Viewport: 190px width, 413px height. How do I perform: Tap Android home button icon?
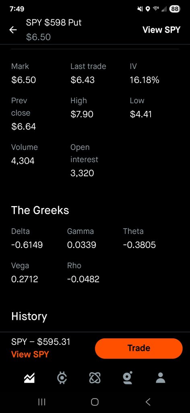(x=95, y=402)
